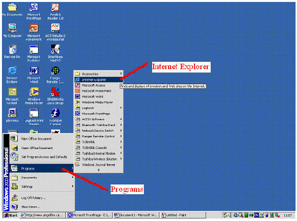This screenshot has width=297, height=221.
Task: Start Microsoft PowerPoint from Programs submenu
Action: 99,91
